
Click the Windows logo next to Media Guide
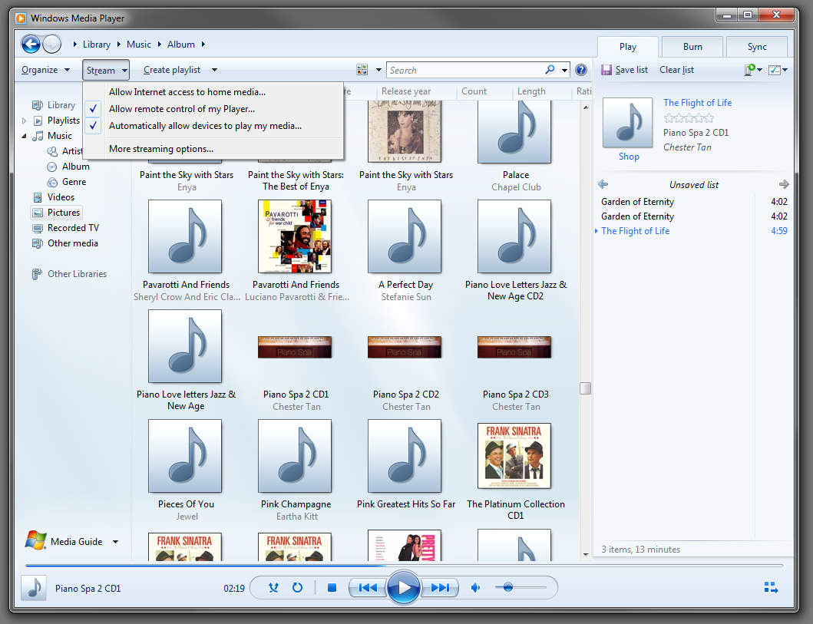click(x=35, y=540)
